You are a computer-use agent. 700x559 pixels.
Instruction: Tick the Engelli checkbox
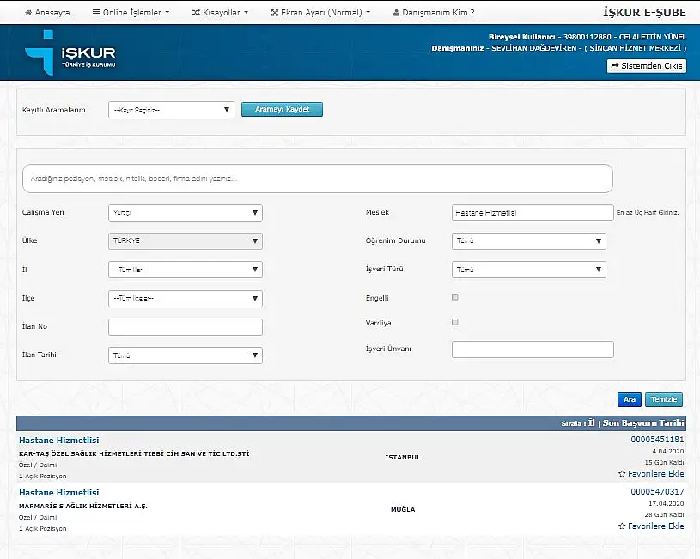point(455,297)
